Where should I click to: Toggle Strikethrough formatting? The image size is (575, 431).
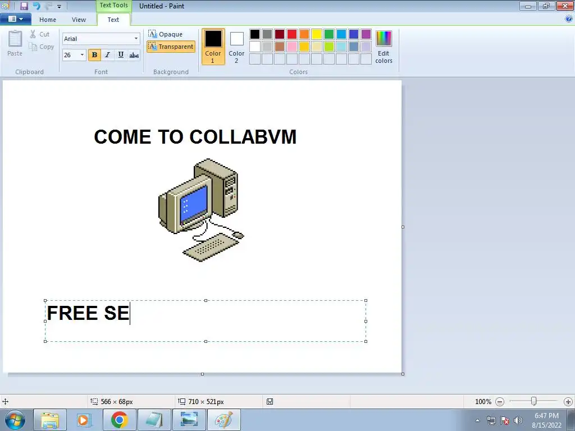click(134, 55)
